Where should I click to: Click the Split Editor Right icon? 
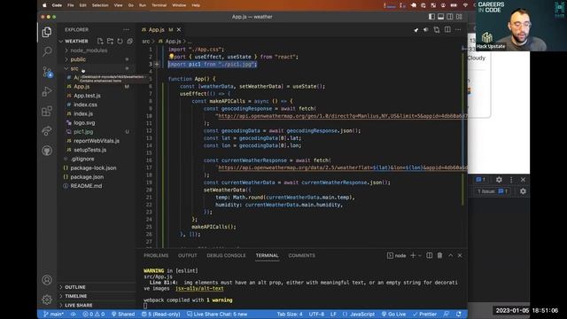click(447, 29)
